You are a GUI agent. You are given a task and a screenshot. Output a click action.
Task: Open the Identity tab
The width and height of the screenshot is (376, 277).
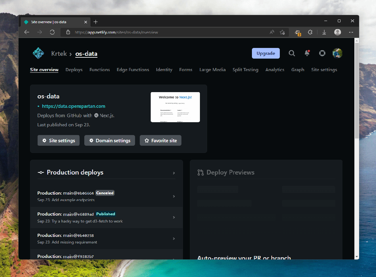tap(164, 70)
